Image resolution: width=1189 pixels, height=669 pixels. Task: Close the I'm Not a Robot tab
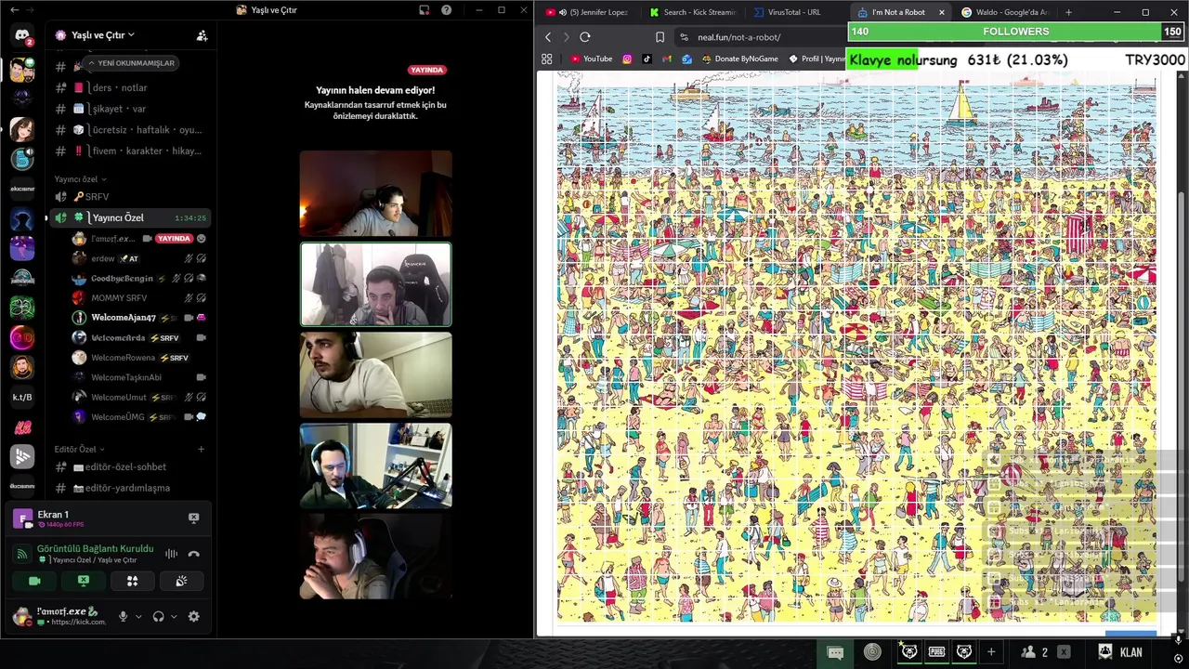coord(941,12)
